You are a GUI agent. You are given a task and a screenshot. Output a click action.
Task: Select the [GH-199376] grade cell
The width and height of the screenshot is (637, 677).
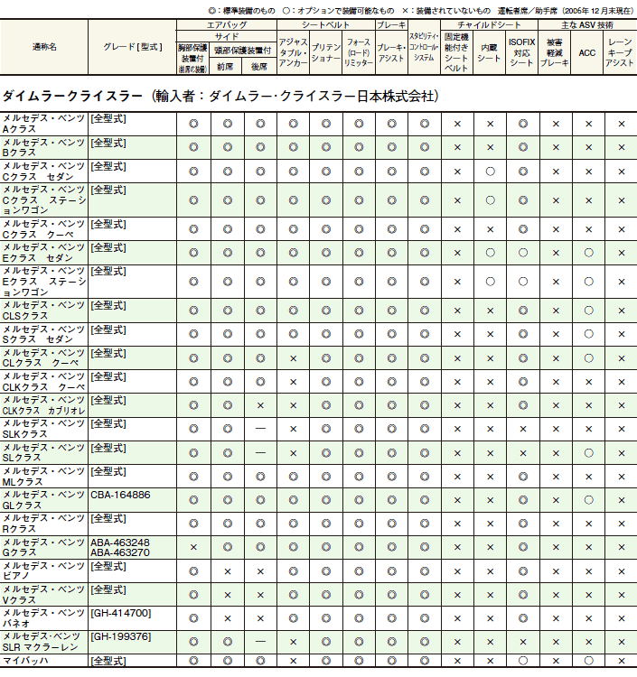(x=120, y=637)
